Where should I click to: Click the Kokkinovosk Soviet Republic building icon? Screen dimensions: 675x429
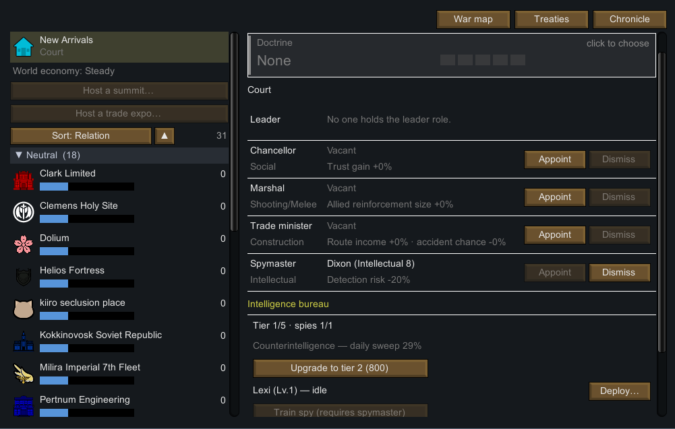click(x=23, y=341)
